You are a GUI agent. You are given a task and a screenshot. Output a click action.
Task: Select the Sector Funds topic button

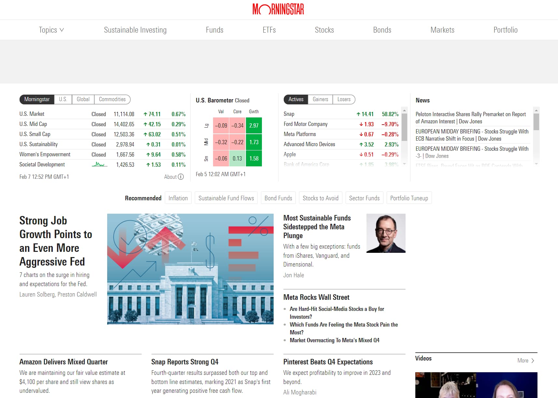pyautogui.click(x=364, y=198)
